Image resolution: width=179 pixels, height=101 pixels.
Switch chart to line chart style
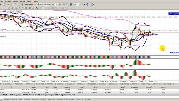pos(60,4)
